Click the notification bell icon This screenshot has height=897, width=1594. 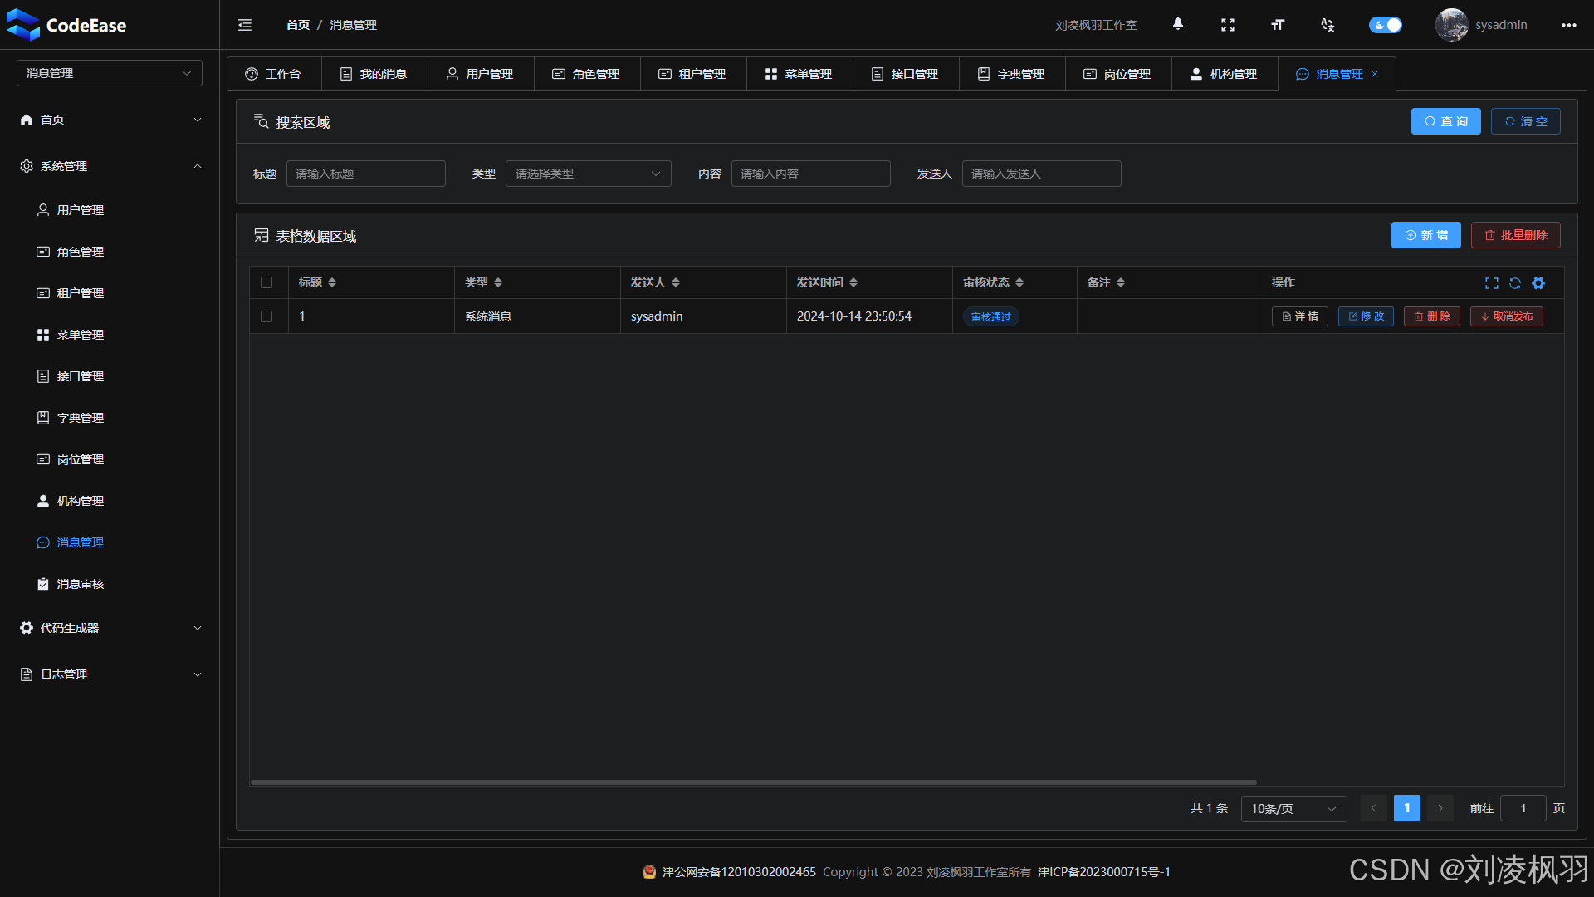coord(1177,24)
